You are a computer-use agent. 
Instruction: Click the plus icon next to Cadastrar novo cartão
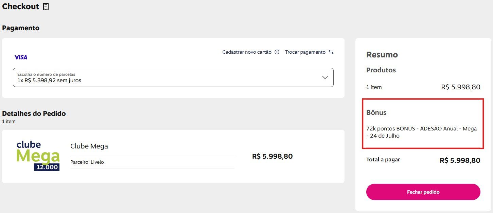tap(277, 52)
